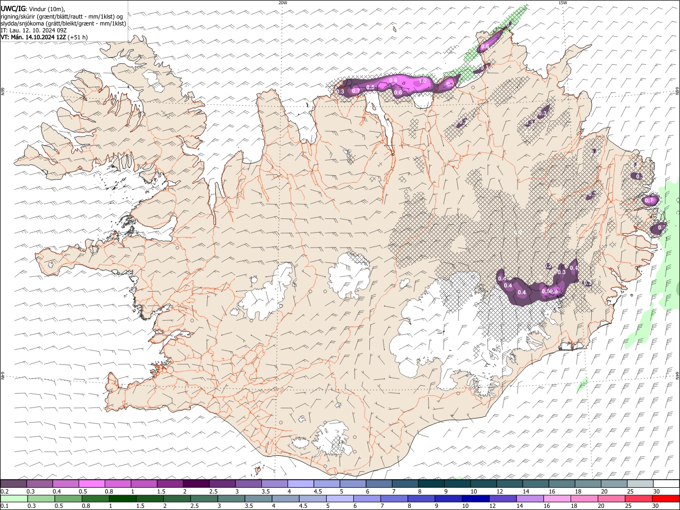Select the darkest purple 2 swatch in upper legend
The width and height of the screenshot is (680, 510).
coord(195,483)
